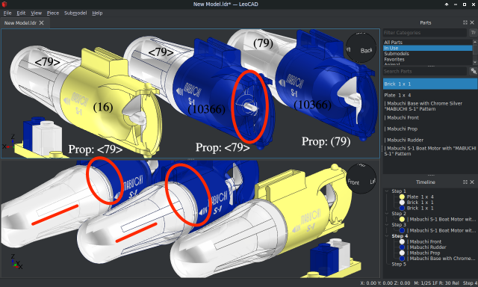This screenshot has width=478, height=287.
Task: Click blue swatch beside Mabuchi Rudder in Timeline
Action: [402, 247]
